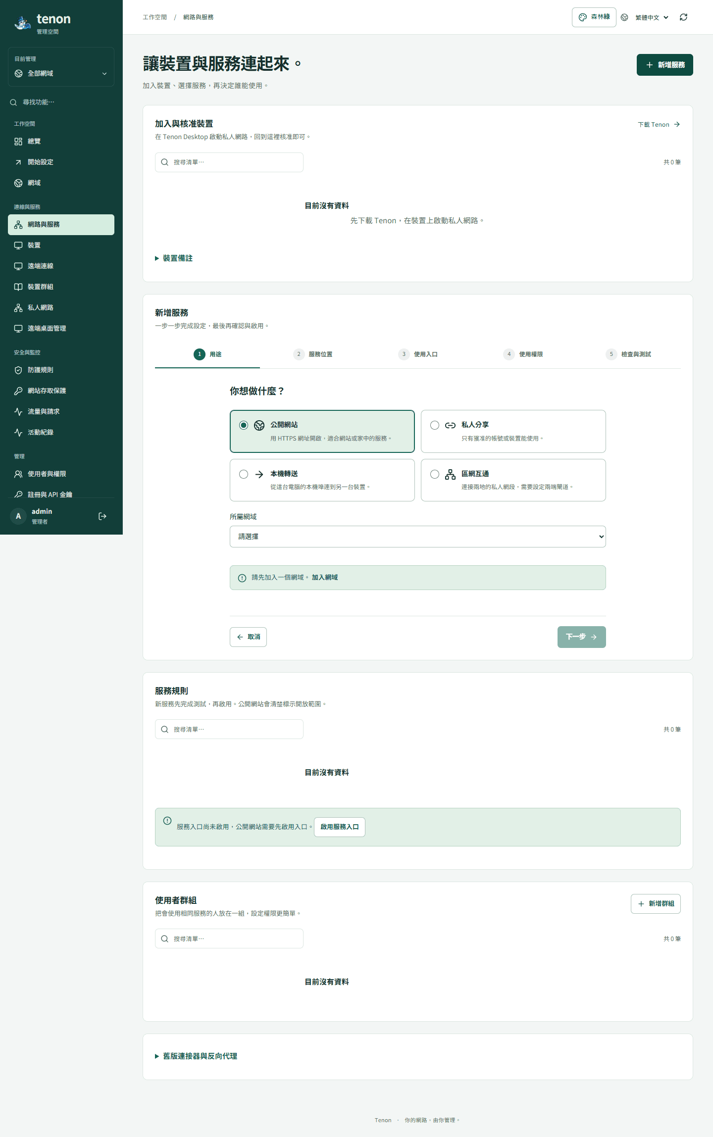Click the logout icon beside admin
Image resolution: width=713 pixels, height=1137 pixels.
102,516
